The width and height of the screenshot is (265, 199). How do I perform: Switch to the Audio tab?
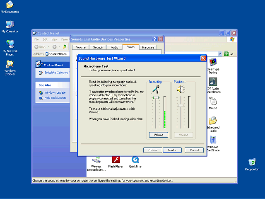coord(114,47)
